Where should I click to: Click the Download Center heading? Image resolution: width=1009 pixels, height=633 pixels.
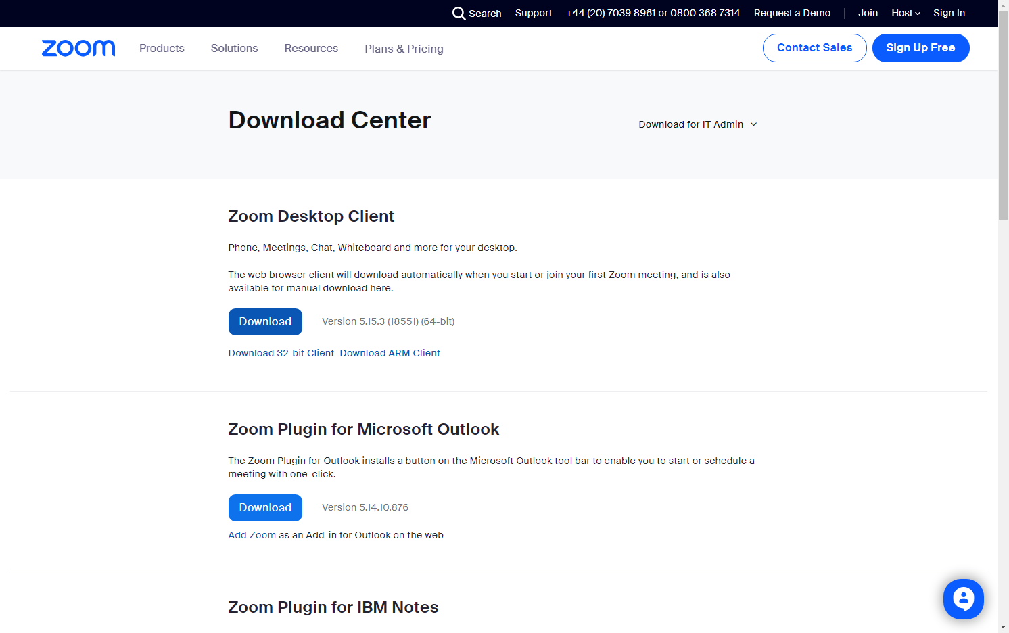point(329,120)
